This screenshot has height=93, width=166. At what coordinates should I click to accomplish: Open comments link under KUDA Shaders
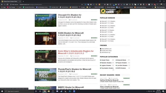pos(75,38)
